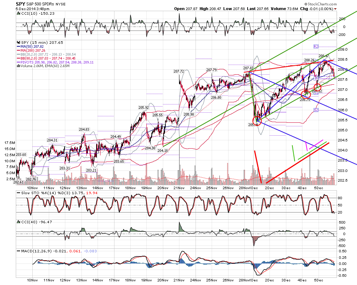Click the red MA(200) legend line swatch
The height and width of the screenshot is (285, 357).
point(19,50)
